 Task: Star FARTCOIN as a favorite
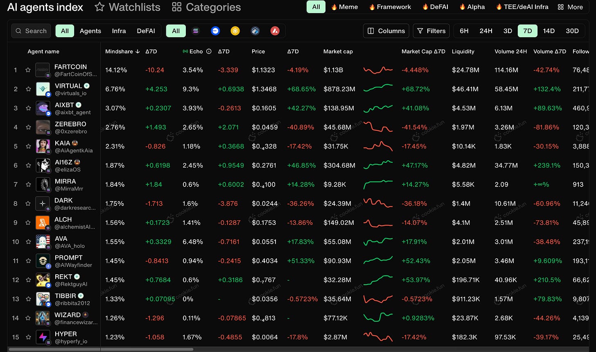tap(28, 70)
